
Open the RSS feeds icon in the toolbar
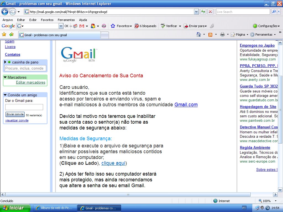[210, 34]
